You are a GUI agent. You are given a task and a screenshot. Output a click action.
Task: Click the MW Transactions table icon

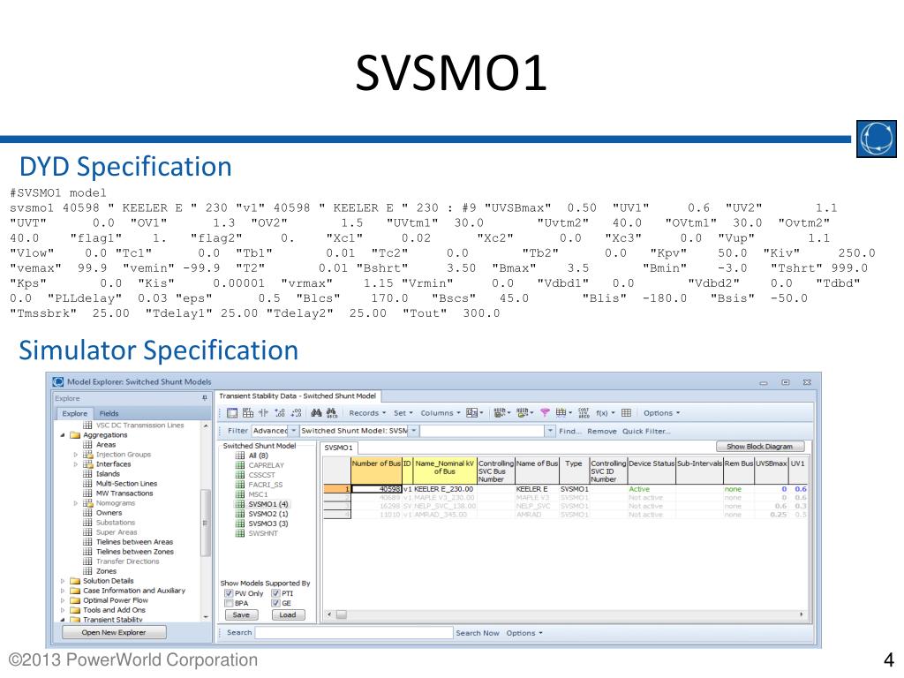pos(87,493)
